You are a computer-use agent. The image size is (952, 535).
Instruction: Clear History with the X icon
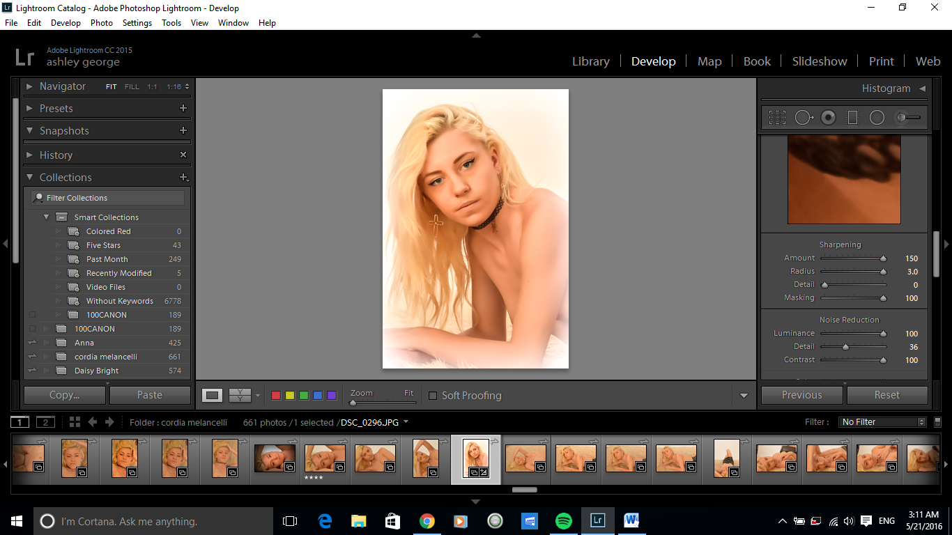(x=183, y=155)
